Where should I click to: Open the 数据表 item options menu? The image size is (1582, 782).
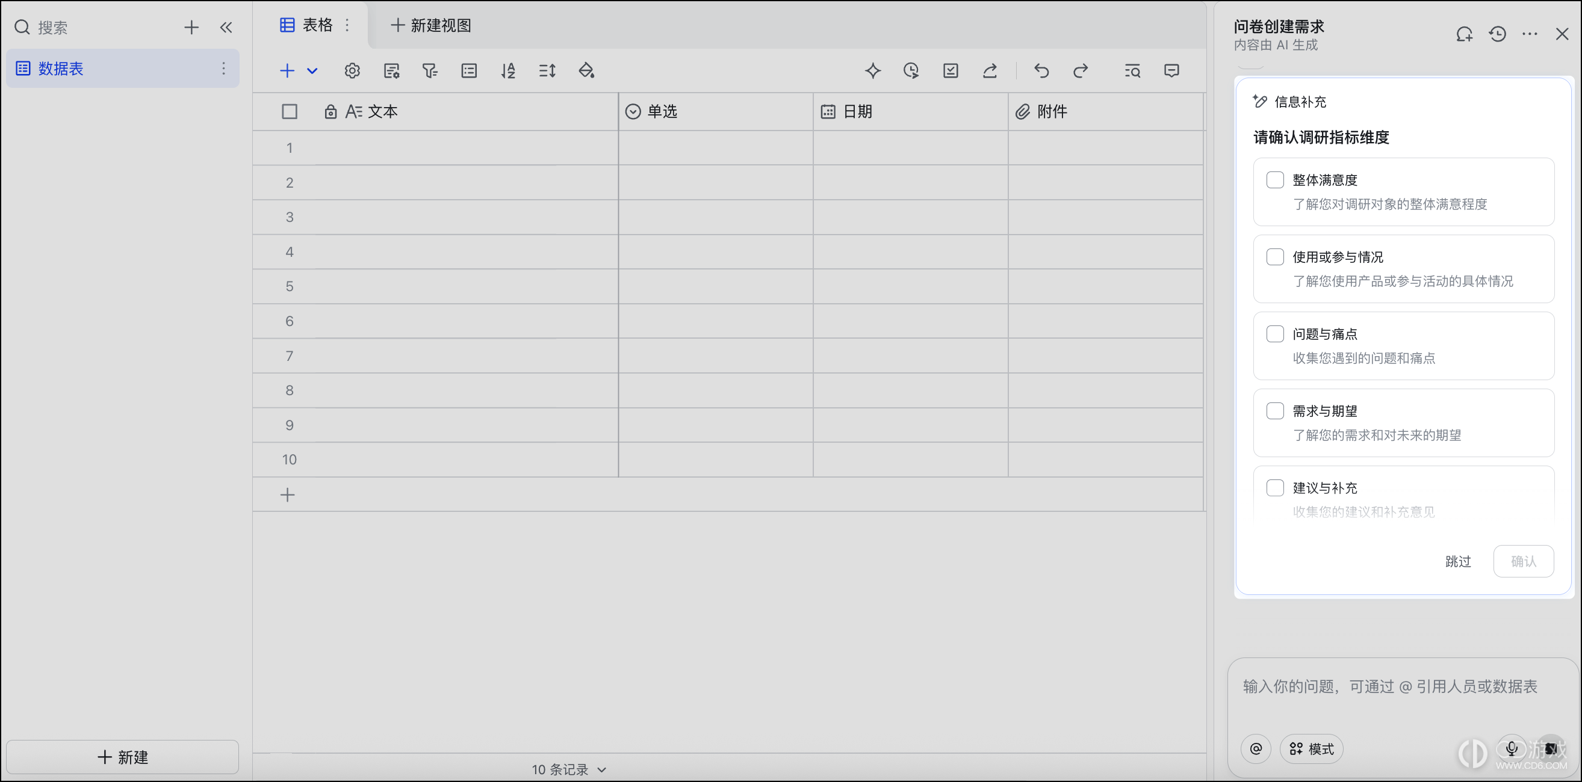point(223,68)
